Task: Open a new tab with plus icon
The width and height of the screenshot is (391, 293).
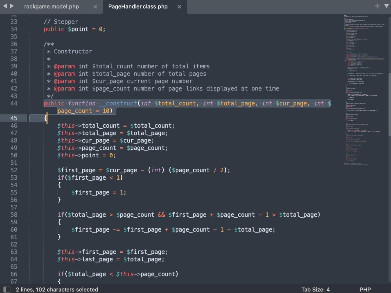Action: pos(377,6)
